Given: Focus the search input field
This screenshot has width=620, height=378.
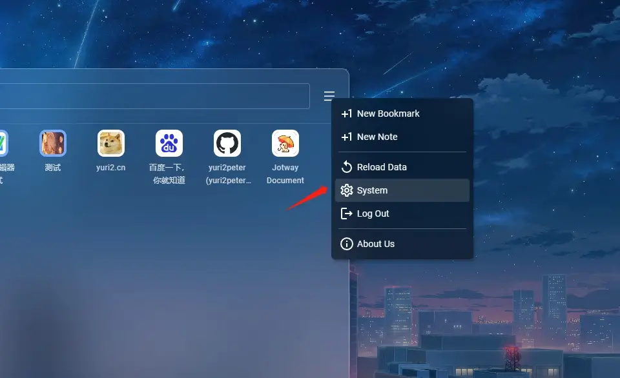Looking at the screenshot, I should coord(155,97).
